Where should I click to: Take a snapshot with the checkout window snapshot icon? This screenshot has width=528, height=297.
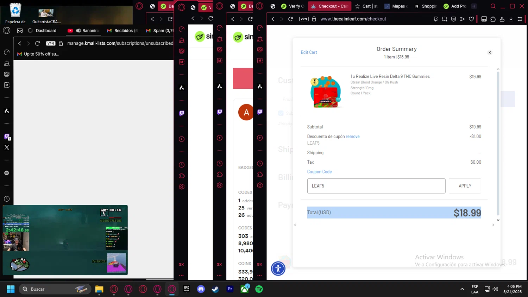pos(445,19)
